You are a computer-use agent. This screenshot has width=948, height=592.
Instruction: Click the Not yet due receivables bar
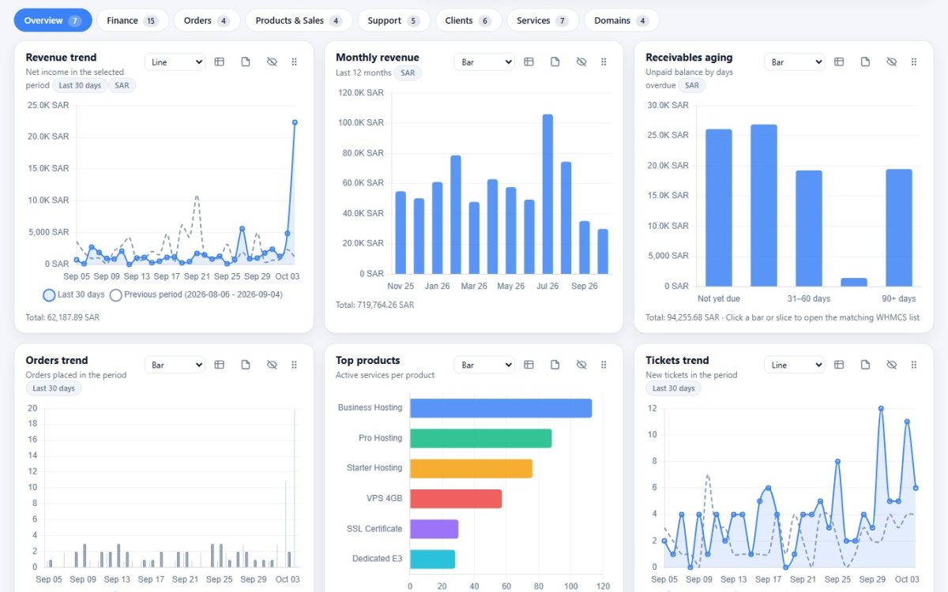pos(718,208)
